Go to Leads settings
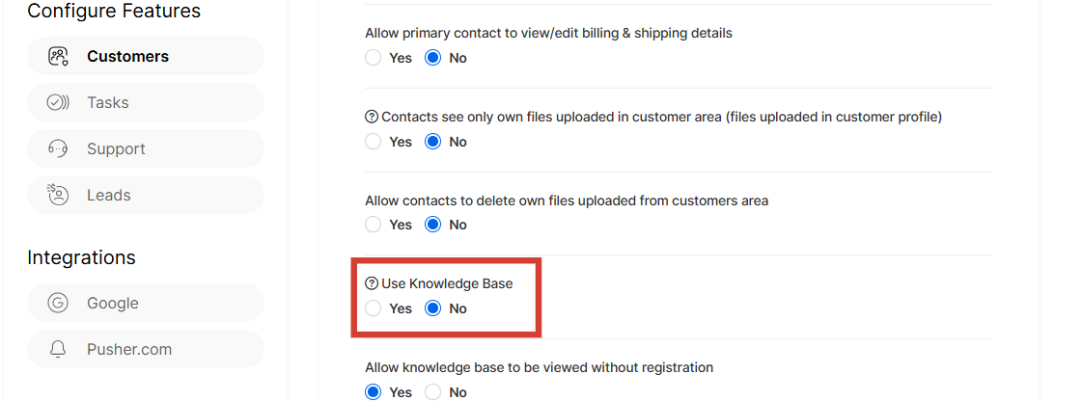The image size is (1082, 401). pyautogui.click(x=109, y=195)
